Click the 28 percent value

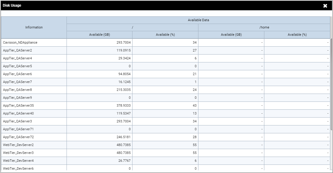pyautogui.click(x=194, y=137)
